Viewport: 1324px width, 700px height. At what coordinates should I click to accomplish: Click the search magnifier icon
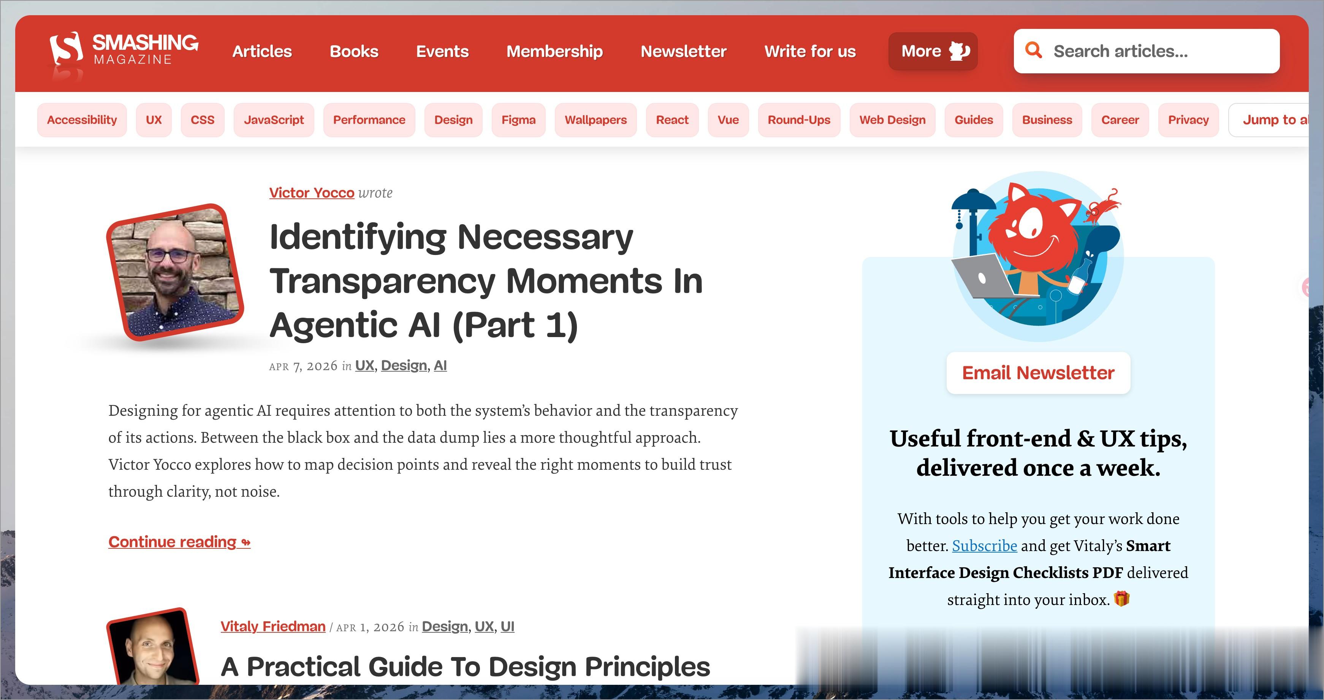pos(1034,51)
